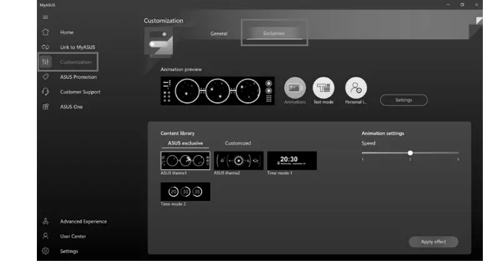
Task: Select the Animations mode icon
Action: tap(295, 88)
